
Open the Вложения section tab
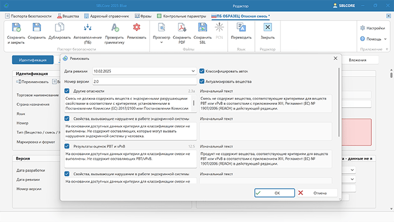point(357,60)
